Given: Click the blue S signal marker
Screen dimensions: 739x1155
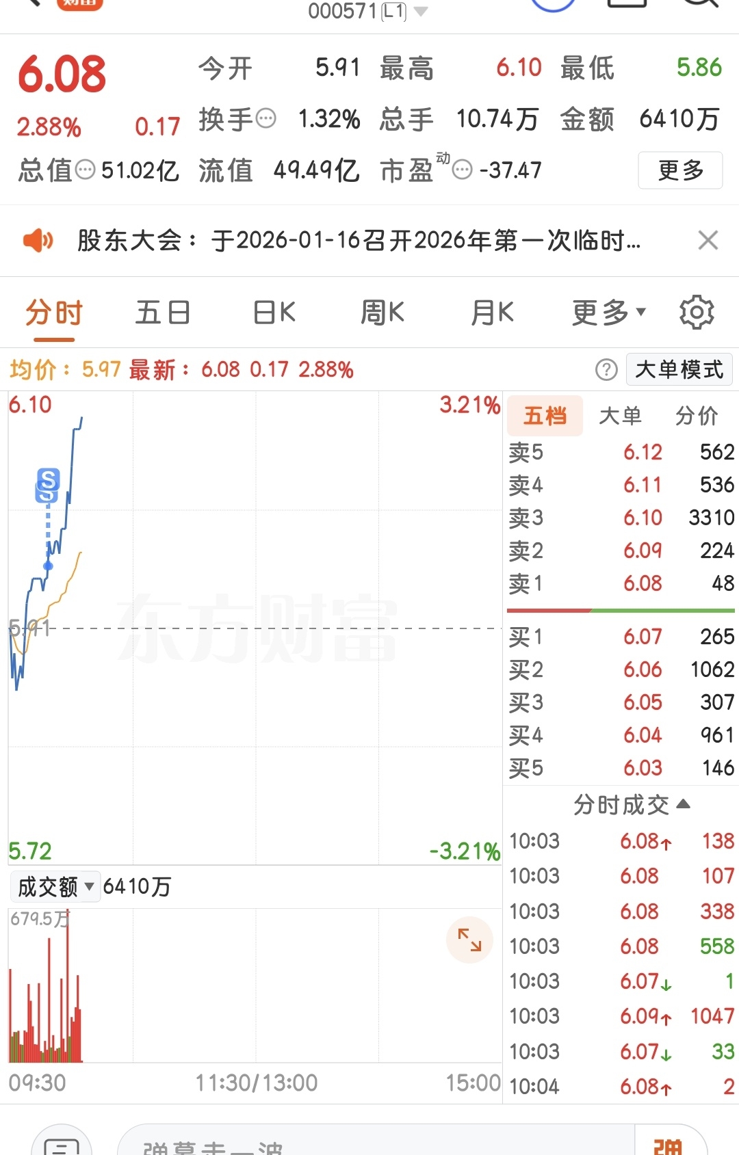Looking at the screenshot, I should click(47, 483).
